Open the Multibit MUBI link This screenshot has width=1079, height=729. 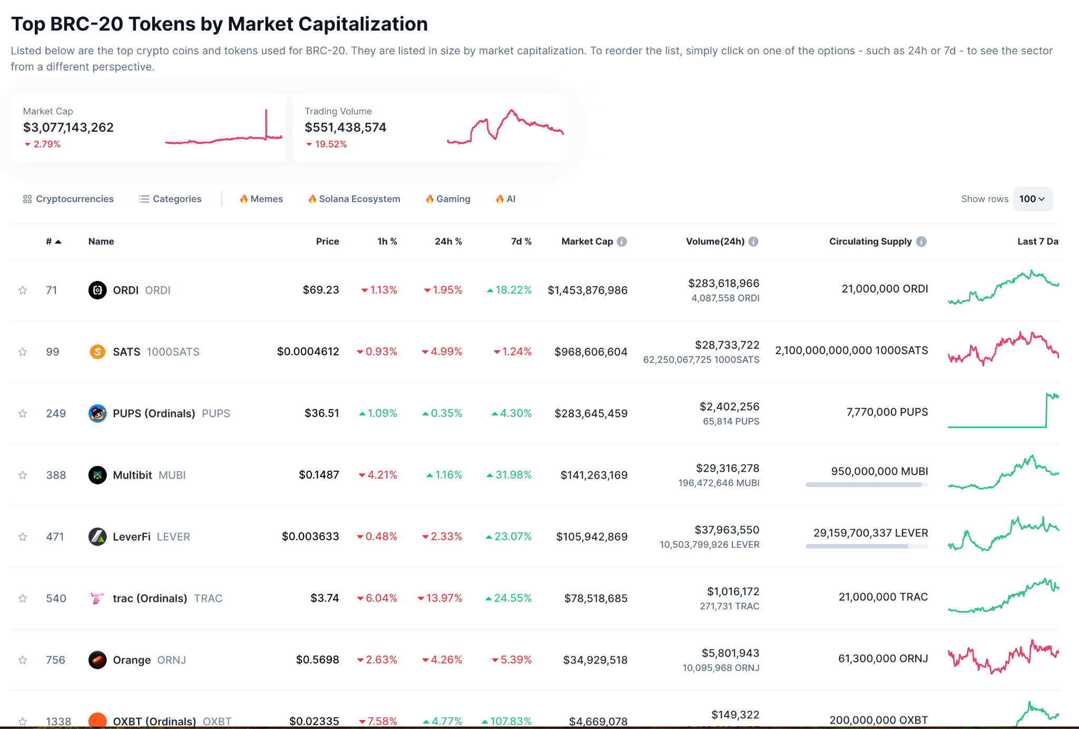click(x=149, y=475)
